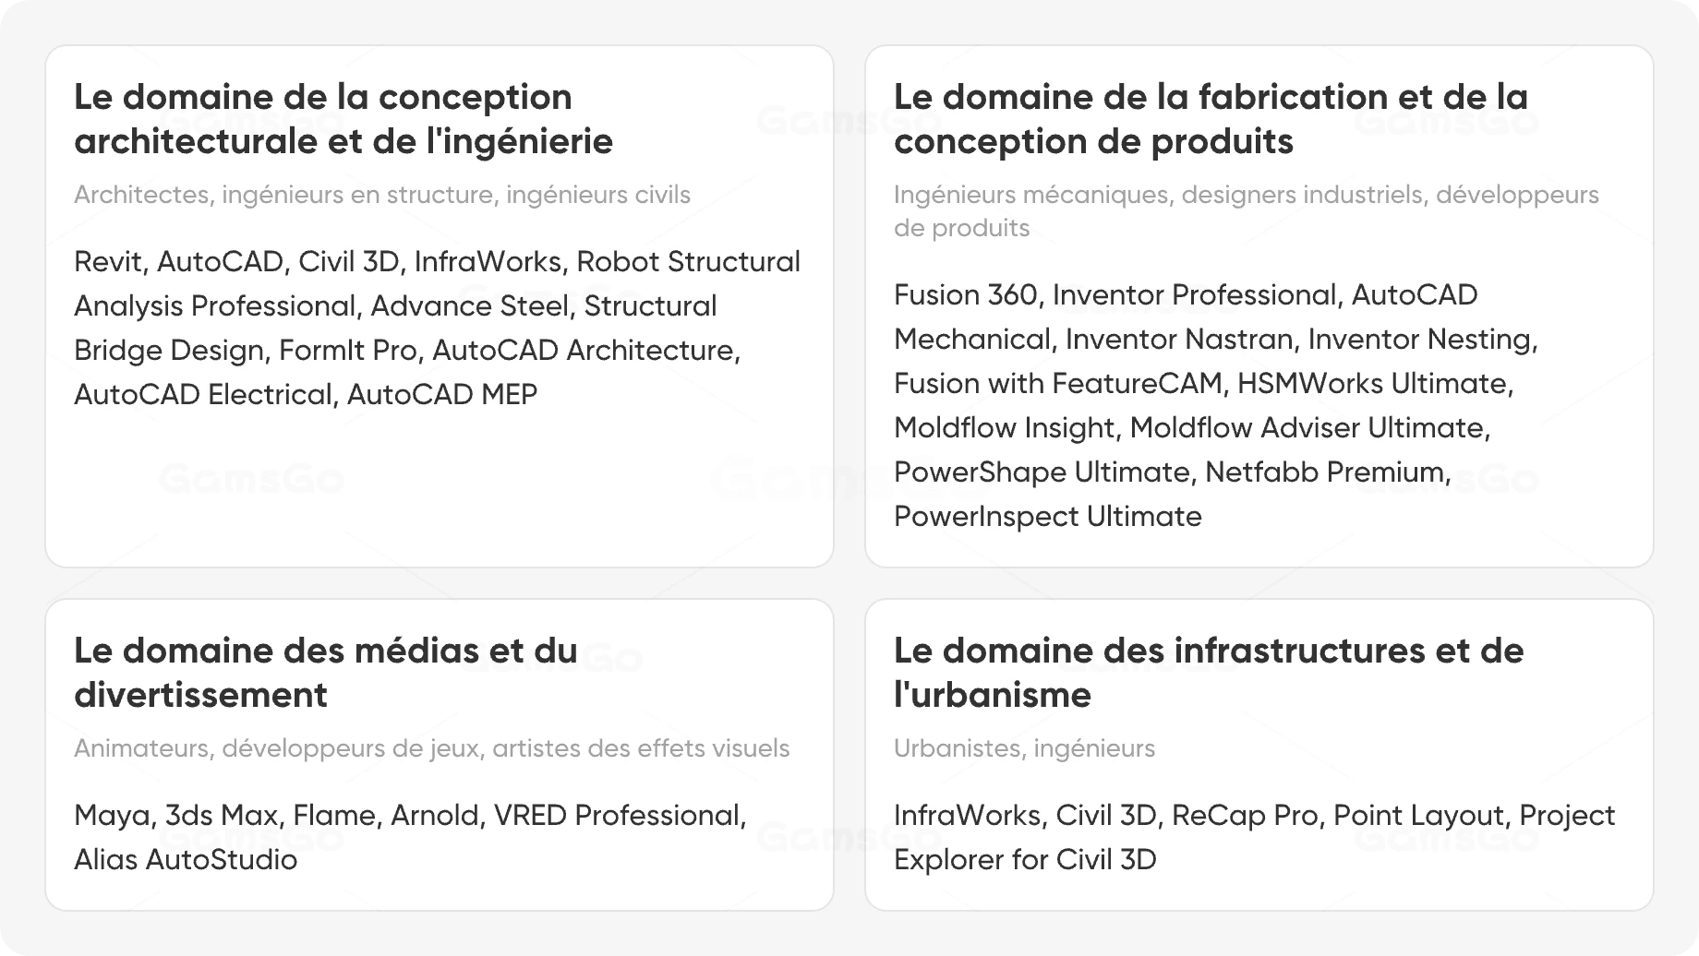This screenshot has width=1699, height=956.
Task: Click the Alias AutoStudio text
Action: [x=186, y=860]
